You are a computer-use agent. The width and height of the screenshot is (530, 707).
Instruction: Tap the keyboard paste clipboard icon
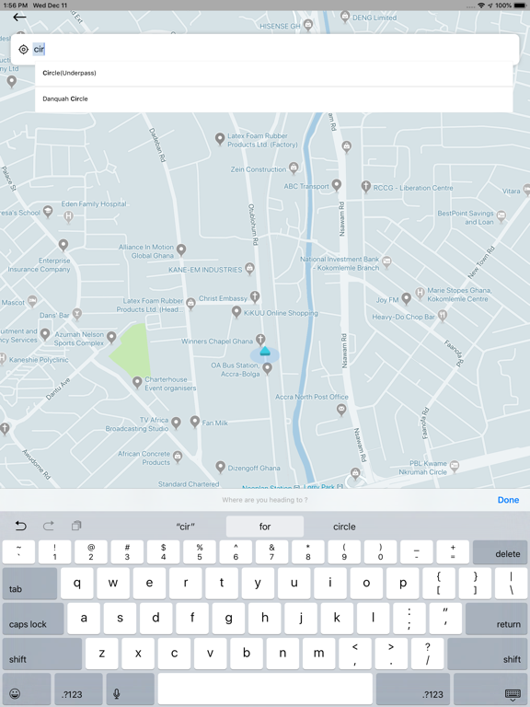(76, 526)
